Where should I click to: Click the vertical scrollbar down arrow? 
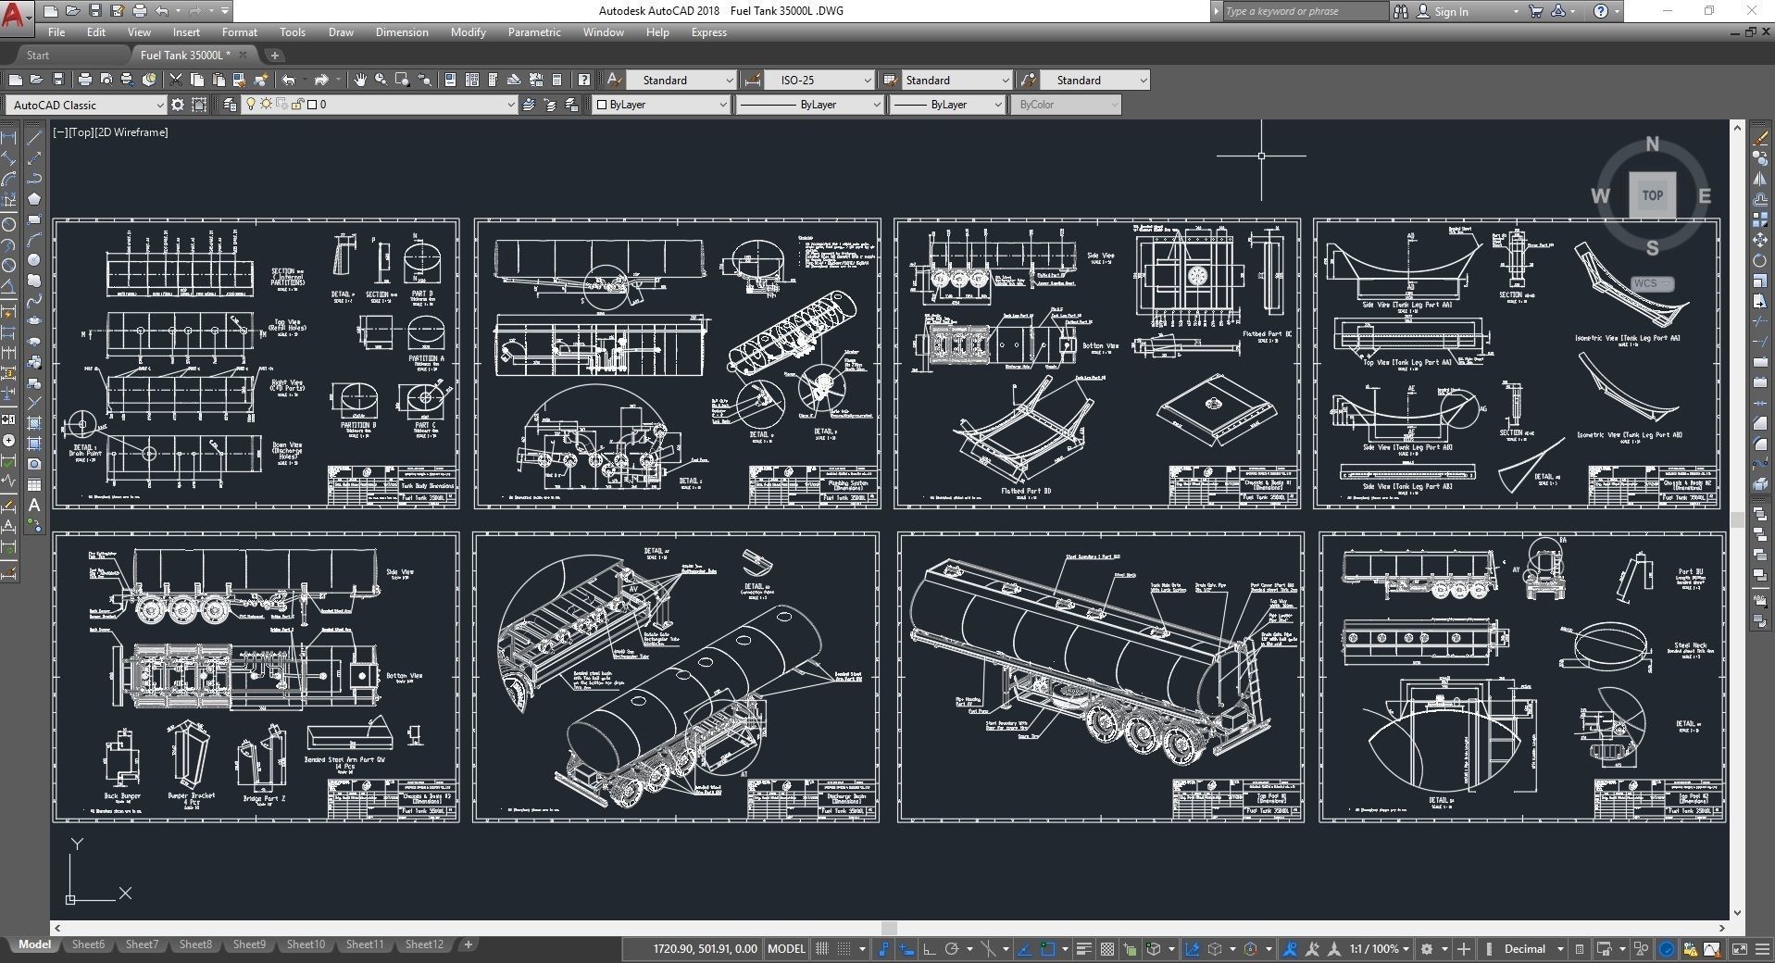tap(1737, 913)
